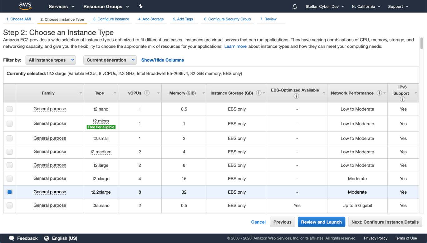Go to 6. Configure Security Group tab

click(x=227, y=19)
